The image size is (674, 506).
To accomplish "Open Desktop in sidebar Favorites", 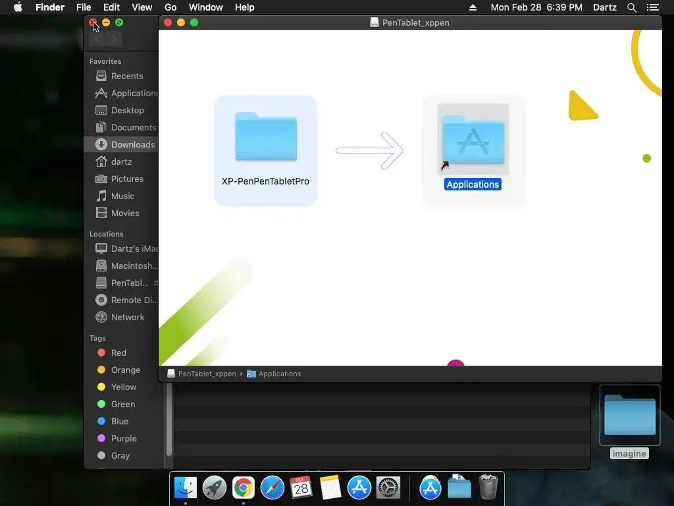I will [x=121, y=111].
